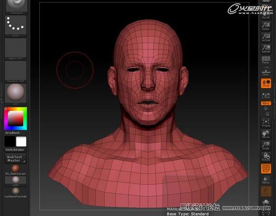Click the Actual size icon
The image size is (276, 216).
coord(266,38)
